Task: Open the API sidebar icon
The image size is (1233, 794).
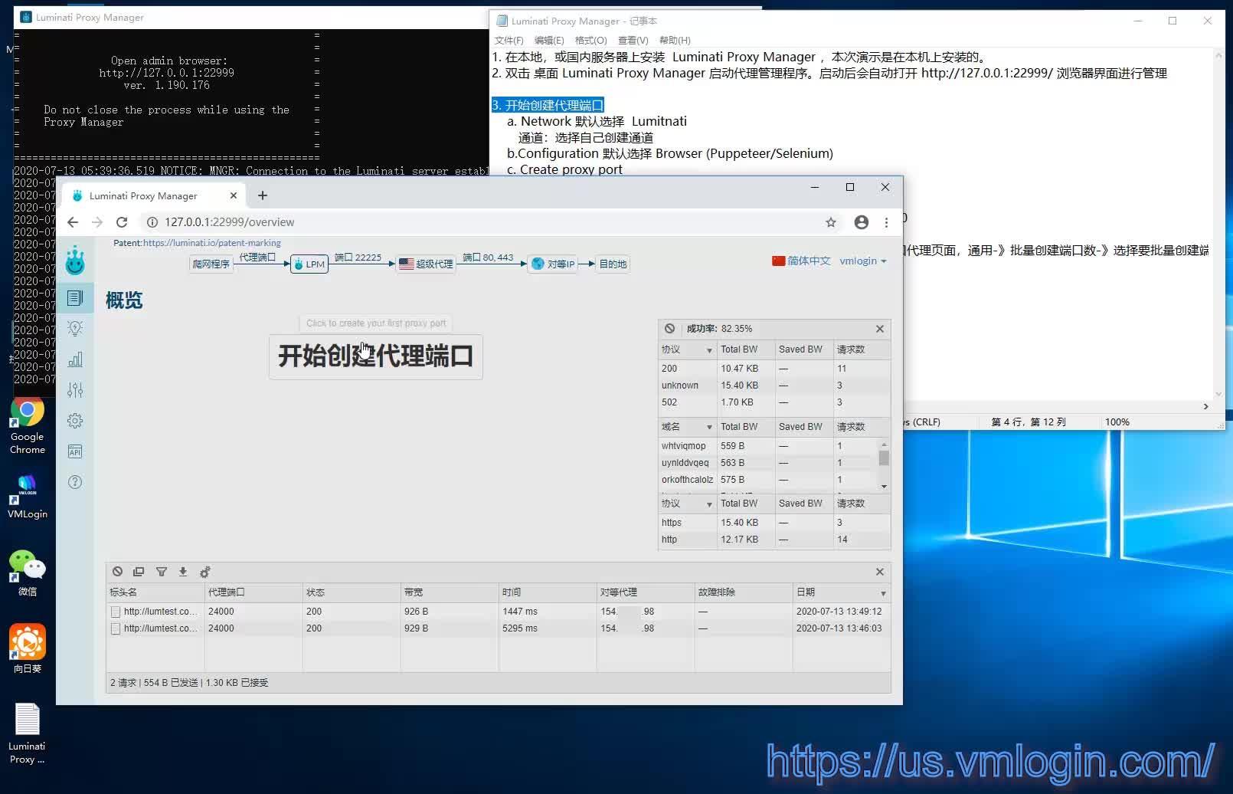Action: coord(75,451)
